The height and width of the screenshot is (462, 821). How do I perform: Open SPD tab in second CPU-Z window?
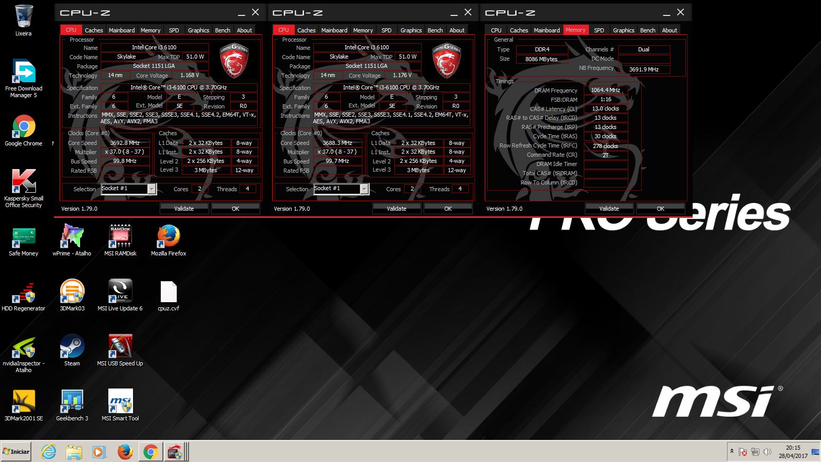click(387, 30)
